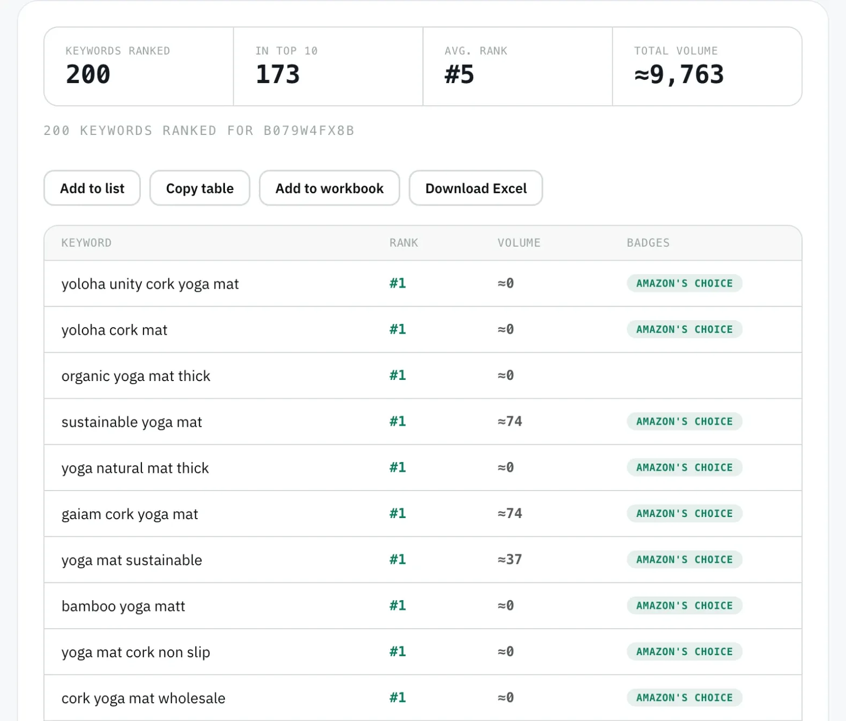Select keyword 'yoloha unity cork yoga mat'
The image size is (846, 721).
(150, 284)
